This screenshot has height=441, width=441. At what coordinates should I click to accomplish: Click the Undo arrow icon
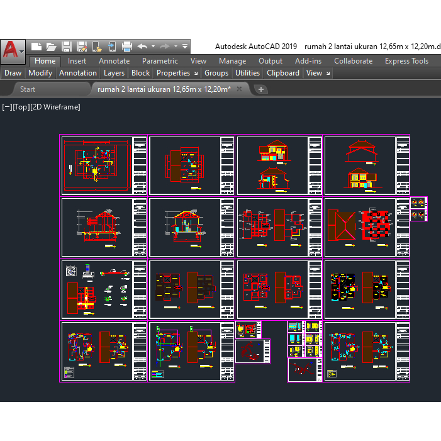[143, 47]
